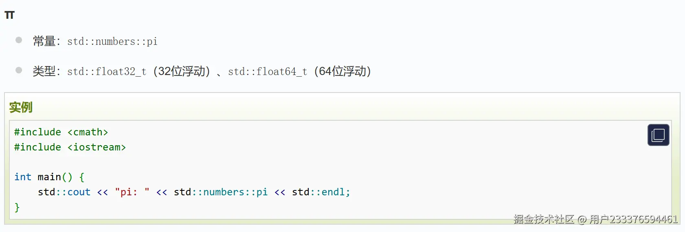The width and height of the screenshot is (685, 232).
Task: Click the 常量 bullet label
Action: (x=44, y=41)
